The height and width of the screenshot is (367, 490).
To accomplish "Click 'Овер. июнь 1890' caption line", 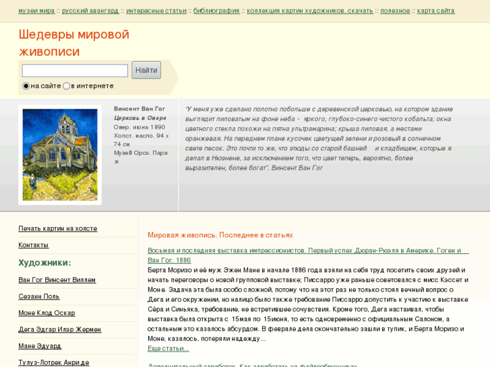I will click(140, 127).
